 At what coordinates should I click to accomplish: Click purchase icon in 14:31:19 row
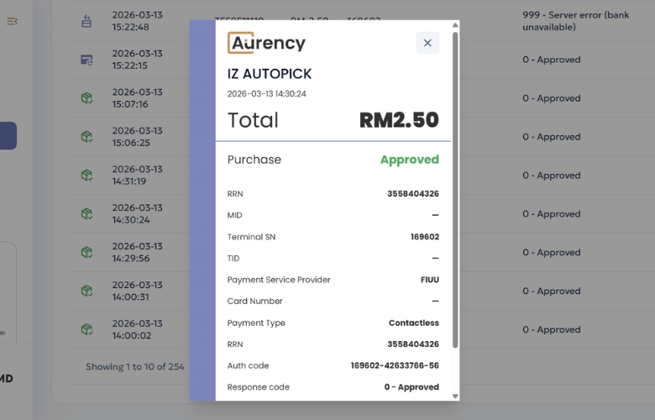[x=86, y=175]
